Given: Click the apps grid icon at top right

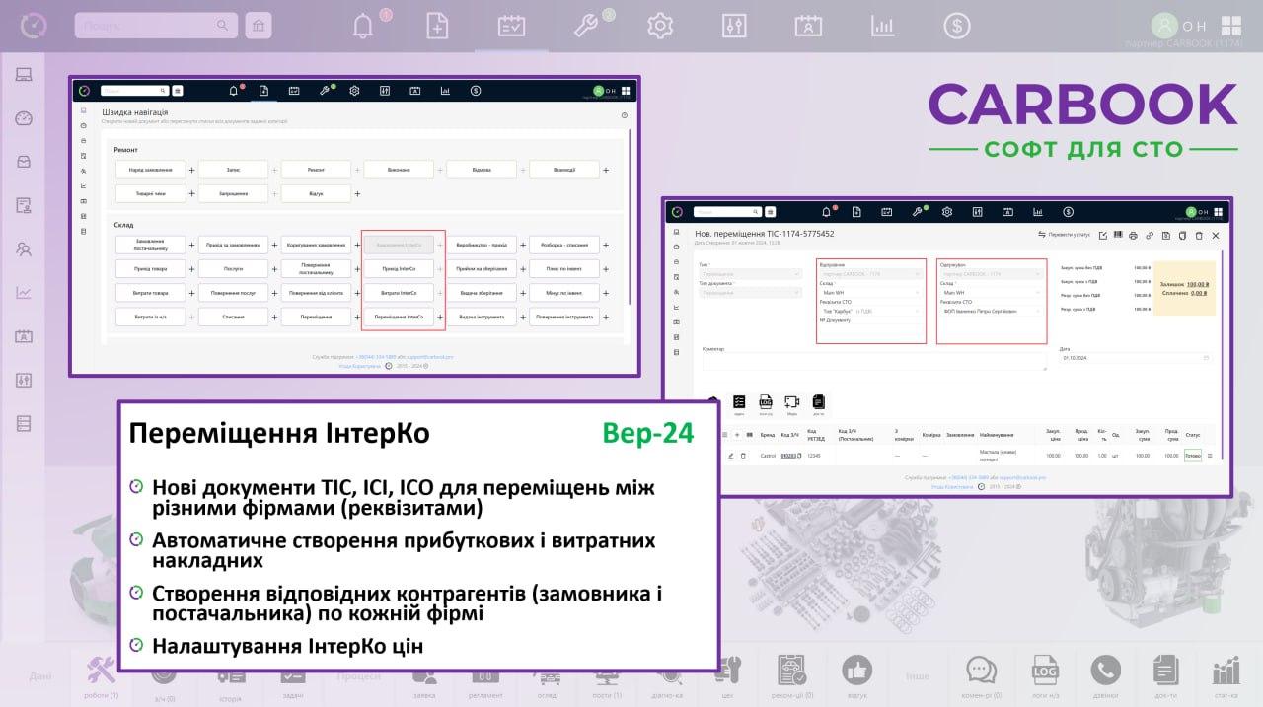Looking at the screenshot, I should tap(1231, 26).
